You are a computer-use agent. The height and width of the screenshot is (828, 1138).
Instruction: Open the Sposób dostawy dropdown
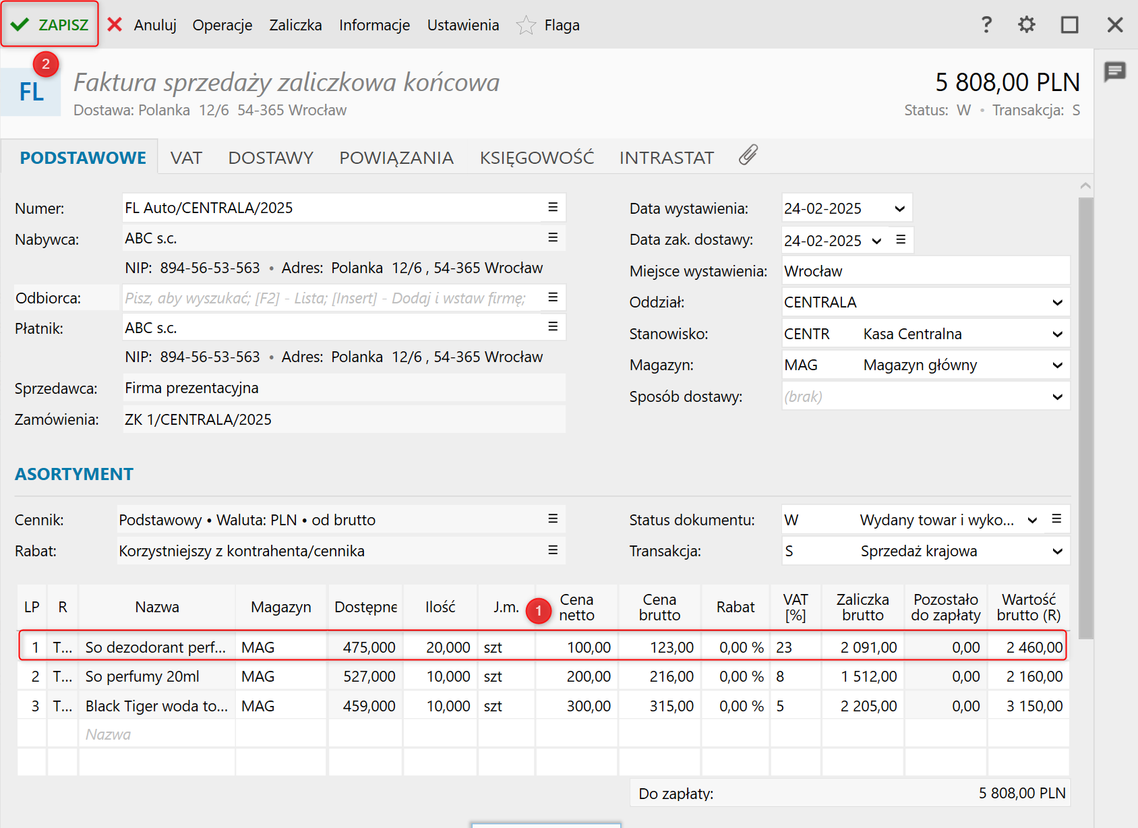pos(1057,397)
